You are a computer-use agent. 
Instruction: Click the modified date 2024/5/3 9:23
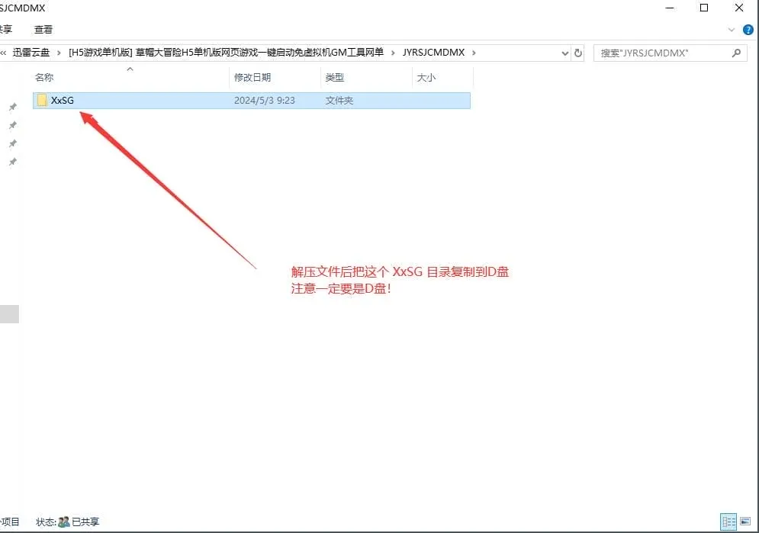click(x=264, y=100)
